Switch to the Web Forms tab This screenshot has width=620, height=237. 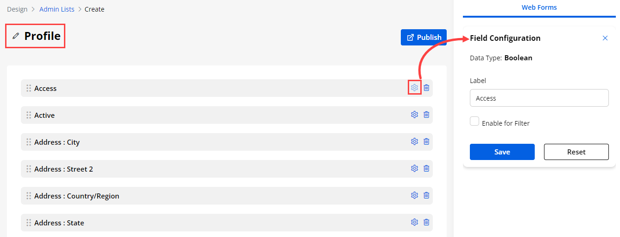click(539, 7)
